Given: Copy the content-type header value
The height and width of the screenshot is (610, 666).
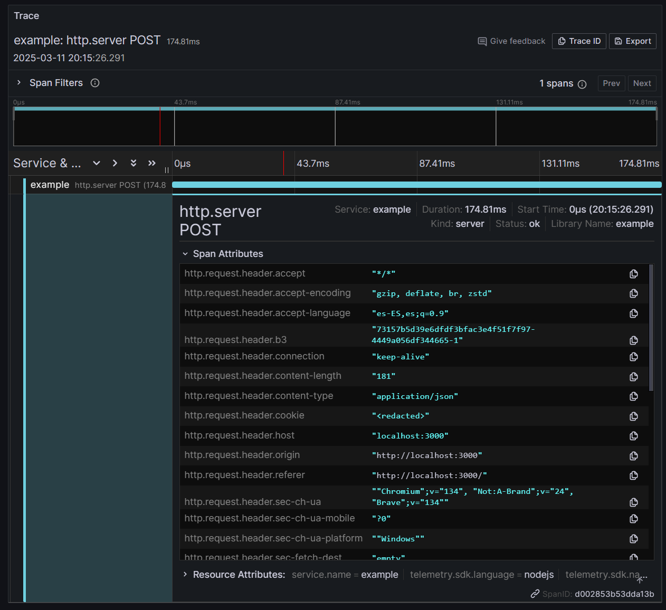Looking at the screenshot, I should 633,396.
